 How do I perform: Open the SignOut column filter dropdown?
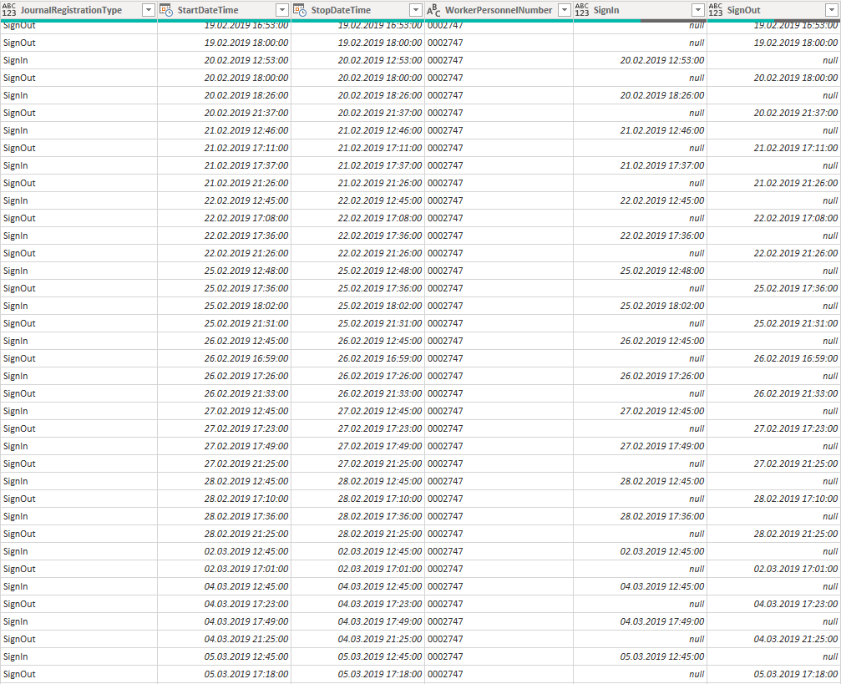[831, 10]
